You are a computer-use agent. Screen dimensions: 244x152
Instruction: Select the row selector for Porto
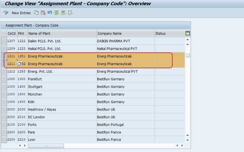click(4, 125)
